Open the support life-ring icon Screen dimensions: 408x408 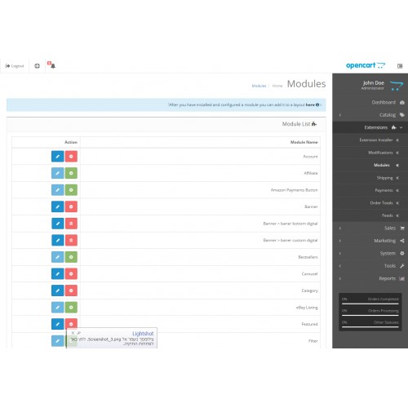pos(38,66)
